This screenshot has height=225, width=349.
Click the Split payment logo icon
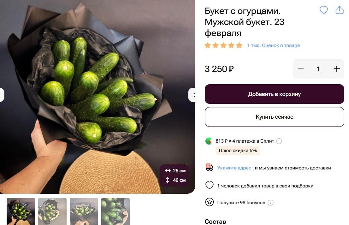(x=209, y=141)
